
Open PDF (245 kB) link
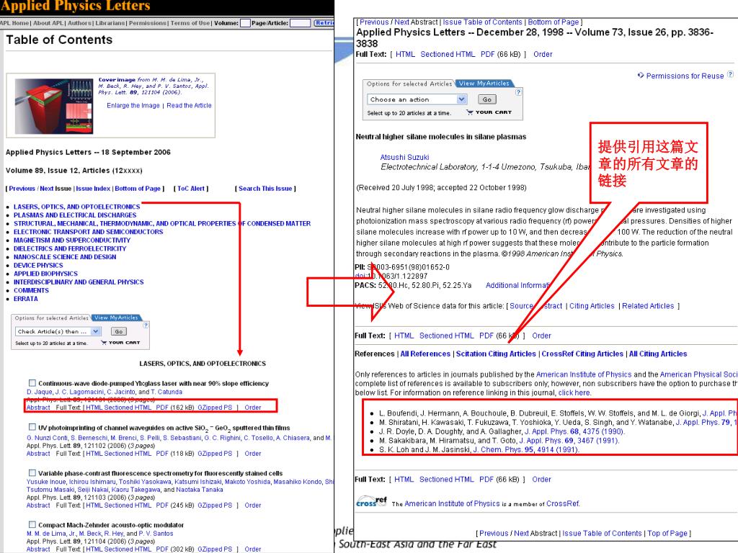click(x=175, y=505)
